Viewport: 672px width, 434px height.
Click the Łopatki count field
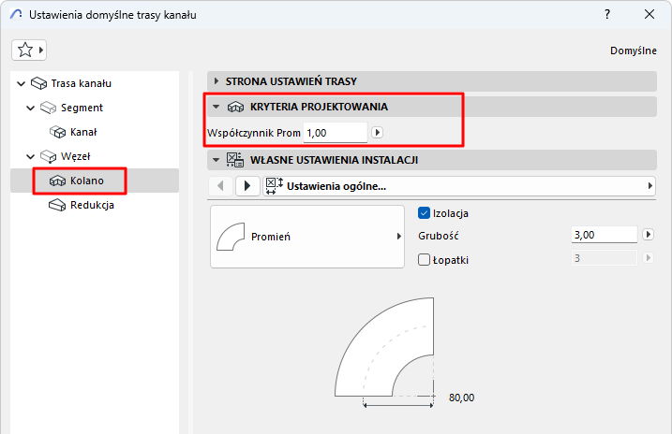(x=605, y=258)
